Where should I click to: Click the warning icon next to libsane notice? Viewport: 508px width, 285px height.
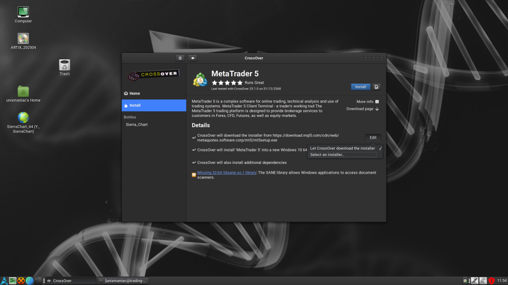[193, 174]
